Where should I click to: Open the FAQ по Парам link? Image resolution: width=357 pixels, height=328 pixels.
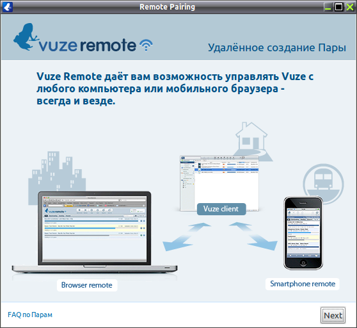(30, 315)
